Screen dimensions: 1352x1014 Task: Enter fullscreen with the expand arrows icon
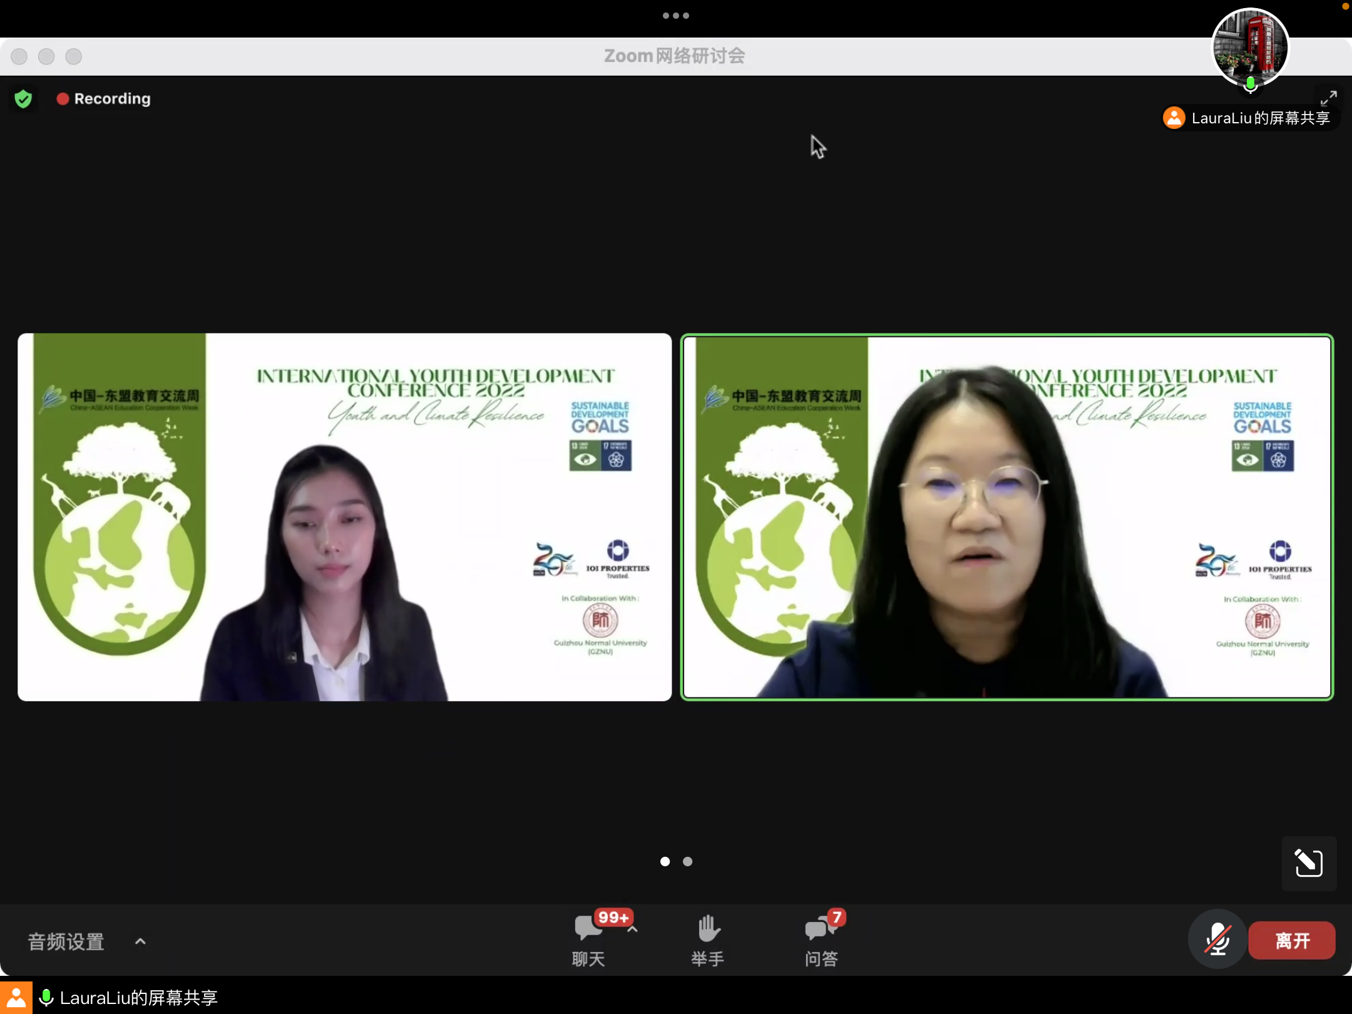pyautogui.click(x=1328, y=98)
